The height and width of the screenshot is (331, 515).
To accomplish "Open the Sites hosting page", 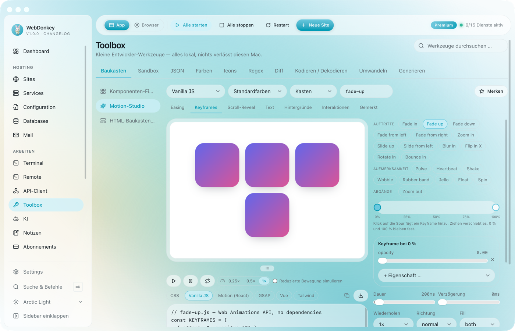I will [x=46, y=79].
